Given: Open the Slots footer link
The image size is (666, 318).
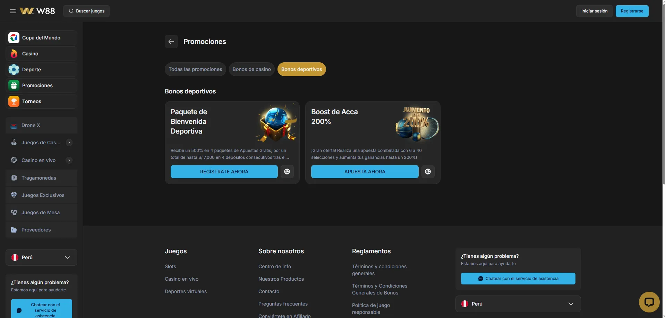Looking at the screenshot, I should [170, 266].
